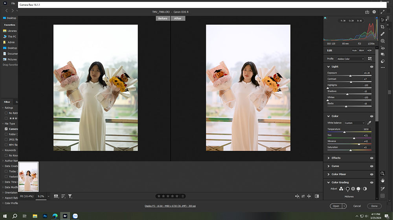The height and width of the screenshot is (220, 393).
Task: Open the Presets panel icon
Action: click(x=382, y=61)
